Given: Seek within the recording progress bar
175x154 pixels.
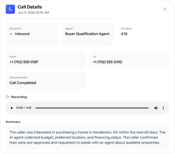Looking at the screenshot, I should point(92,108).
